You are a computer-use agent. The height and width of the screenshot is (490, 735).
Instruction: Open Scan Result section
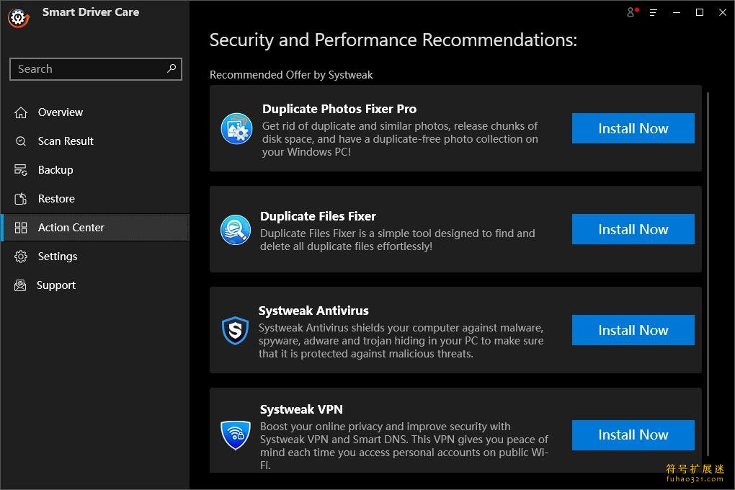coord(95,141)
